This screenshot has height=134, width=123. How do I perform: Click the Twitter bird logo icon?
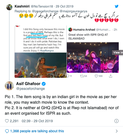pyautogui.click(x=116, y=6)
